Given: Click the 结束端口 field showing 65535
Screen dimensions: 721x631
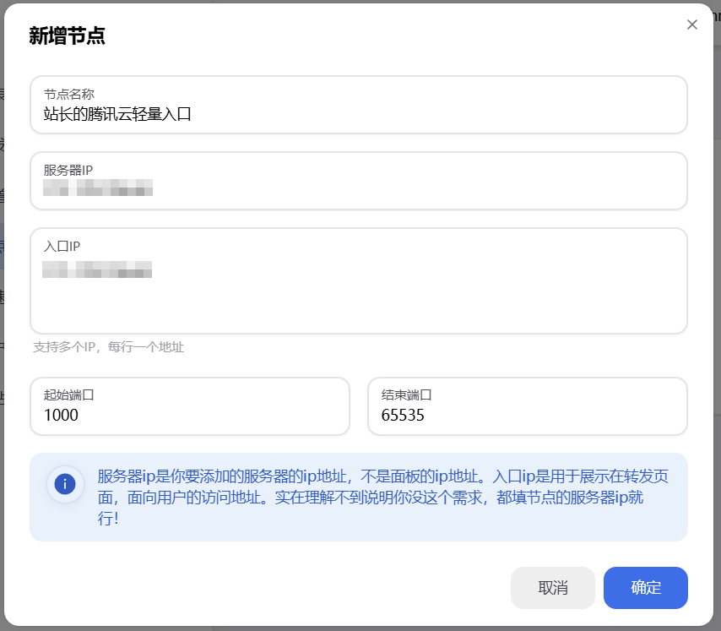Looking at the screenshot, I should coord(528,415).
